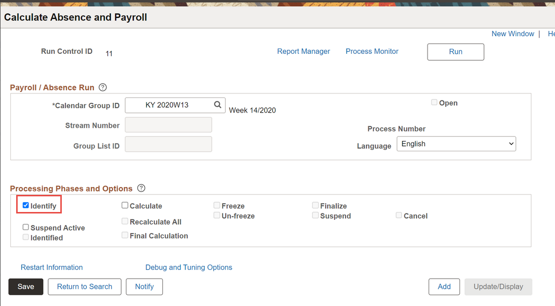Open help icon beside Payroll / Absence Run
Screen dimensions: 555x306
click(x=102, y=88)
